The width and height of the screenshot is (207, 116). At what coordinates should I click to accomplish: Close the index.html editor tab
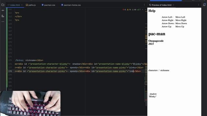[22, 5]
